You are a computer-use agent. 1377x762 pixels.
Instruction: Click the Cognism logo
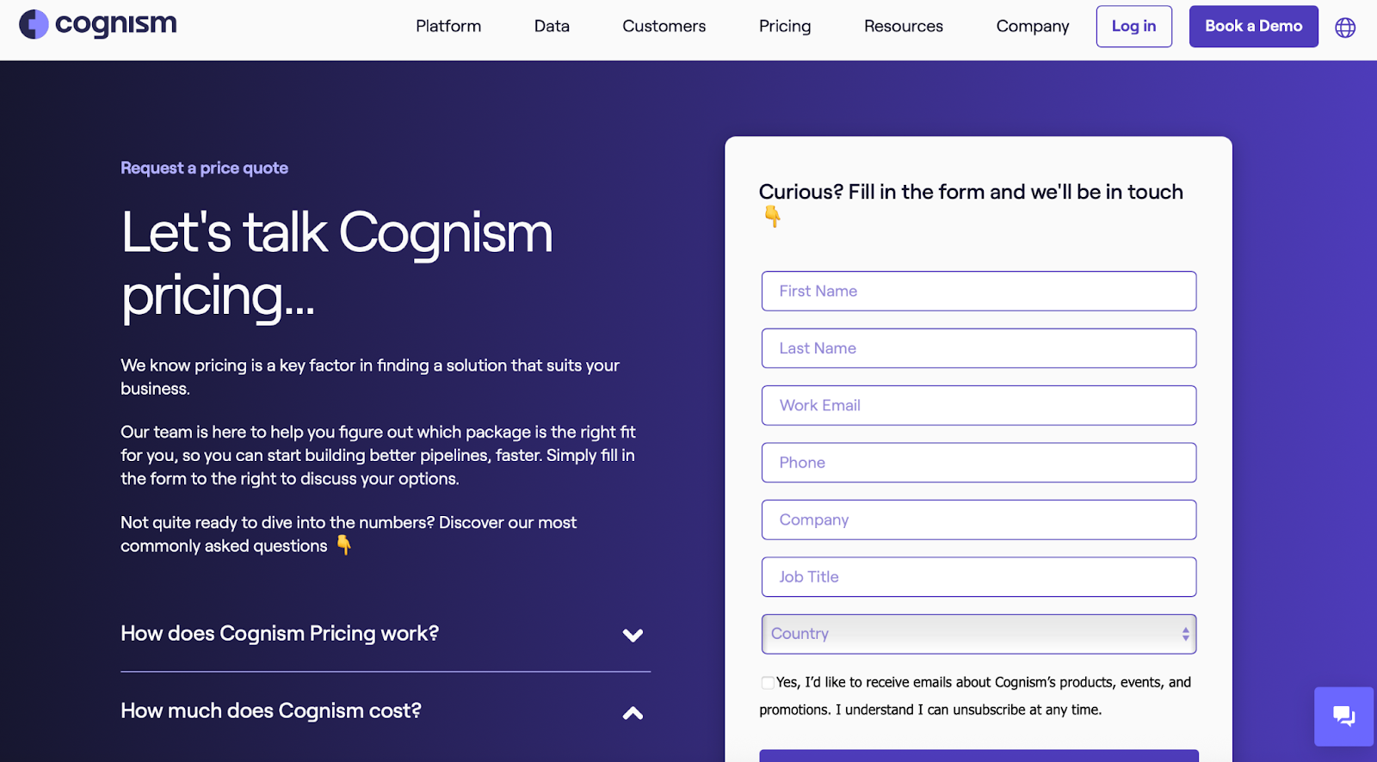click(x=97, y=25)
